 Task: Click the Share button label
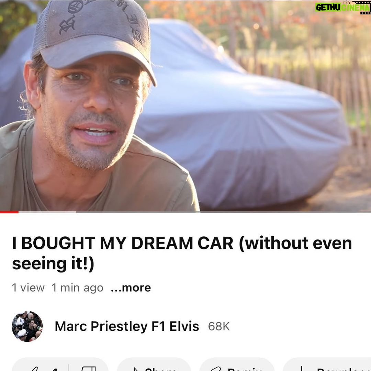tap(161, 369)
